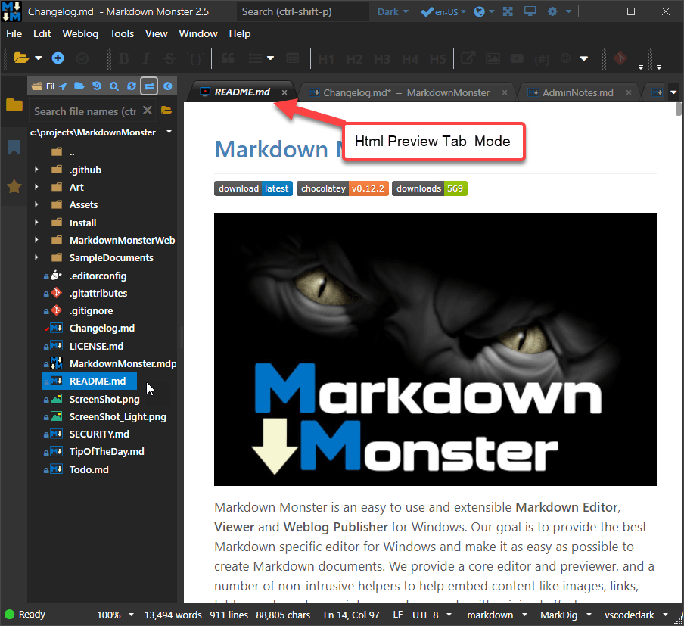Open the dropdown arrow next to open folder icon
The image size is (684, 626).
[39, 58]
